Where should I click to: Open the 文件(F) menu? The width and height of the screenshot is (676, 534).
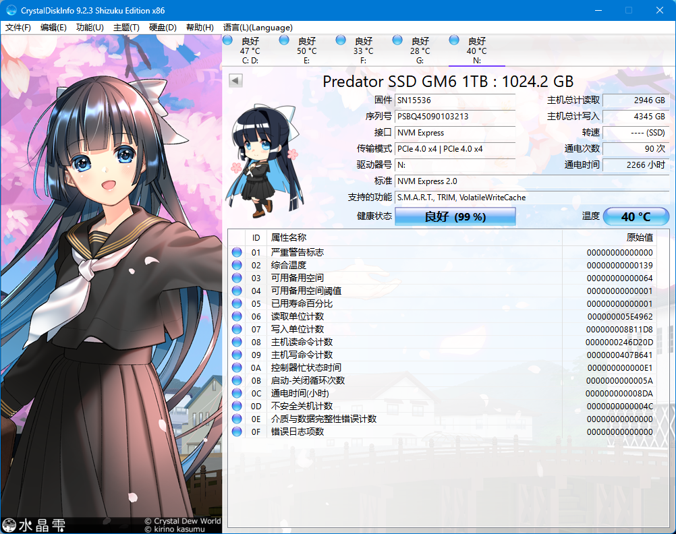18,28
